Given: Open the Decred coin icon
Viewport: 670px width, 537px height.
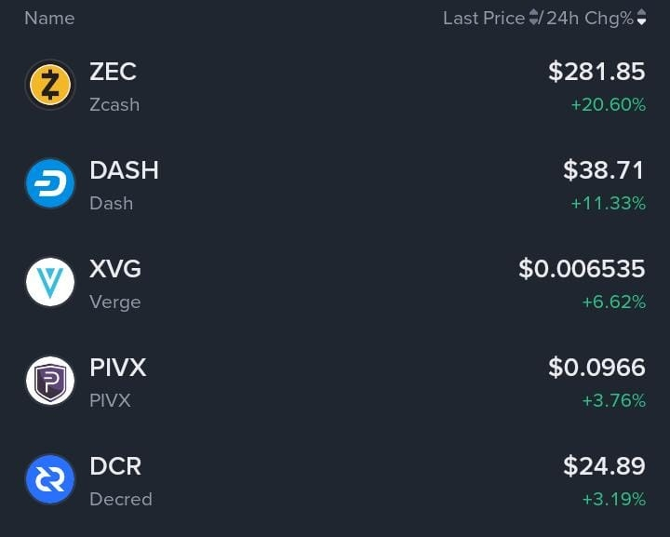Looking at the screenshot, I should [49, 479].
